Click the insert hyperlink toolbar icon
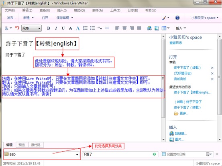This screenshot has width=222, height=166. click(x=149, y=28)
